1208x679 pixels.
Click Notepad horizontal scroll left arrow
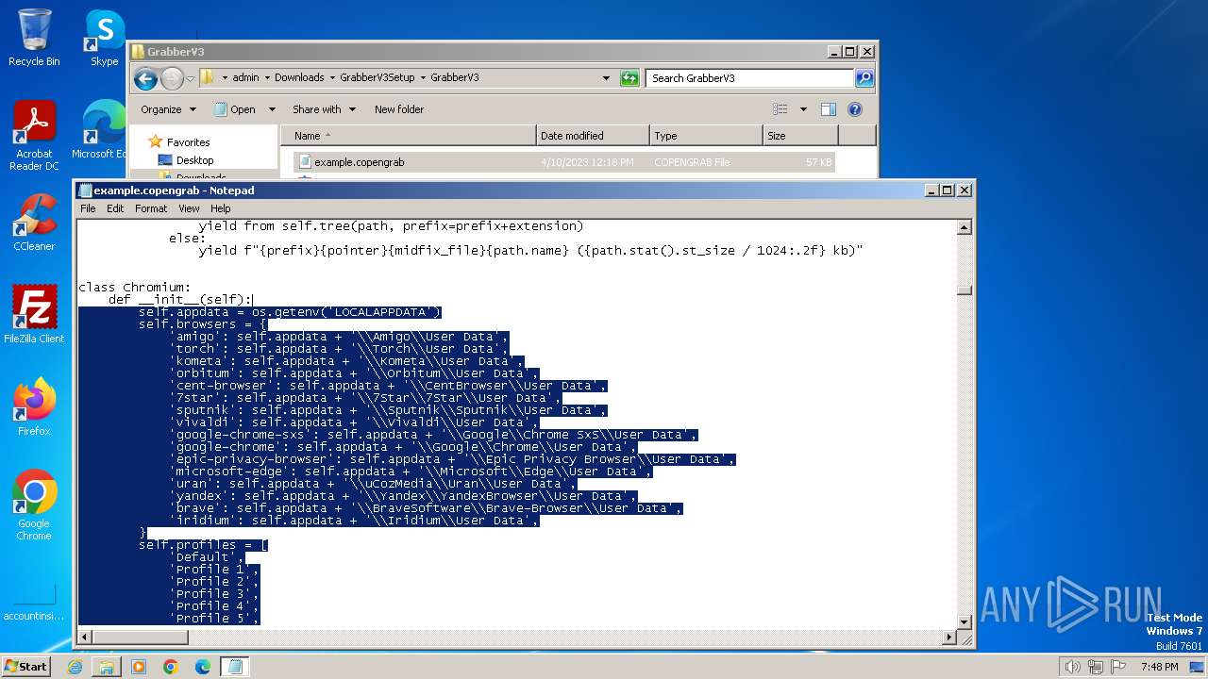coord(85,638)
